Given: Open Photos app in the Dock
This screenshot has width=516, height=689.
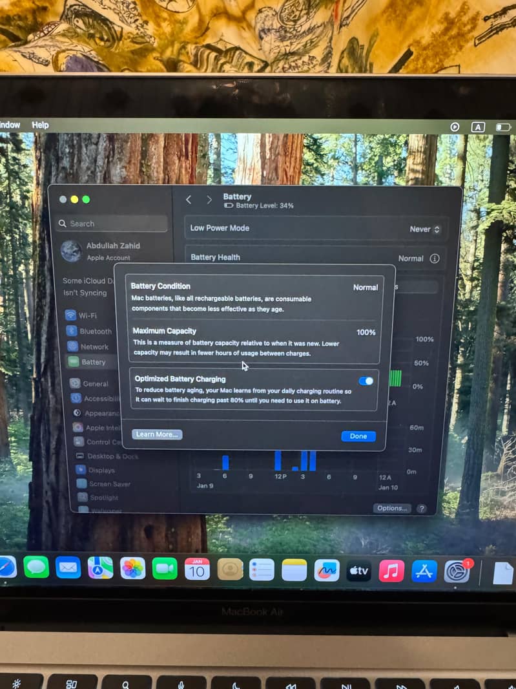Looking at the screenshot, I should coord(132,569).
